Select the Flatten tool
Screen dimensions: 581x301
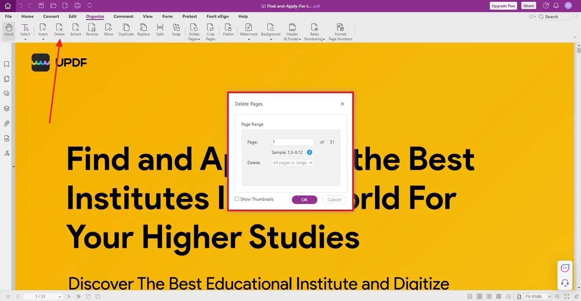228,29
